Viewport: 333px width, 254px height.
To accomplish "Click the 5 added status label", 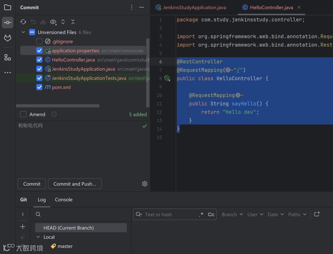I will [138, 114].
